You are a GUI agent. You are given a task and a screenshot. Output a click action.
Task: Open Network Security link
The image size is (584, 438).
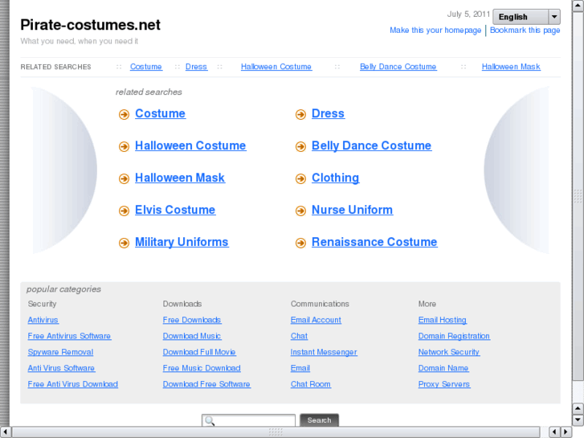tap(449, 352)
